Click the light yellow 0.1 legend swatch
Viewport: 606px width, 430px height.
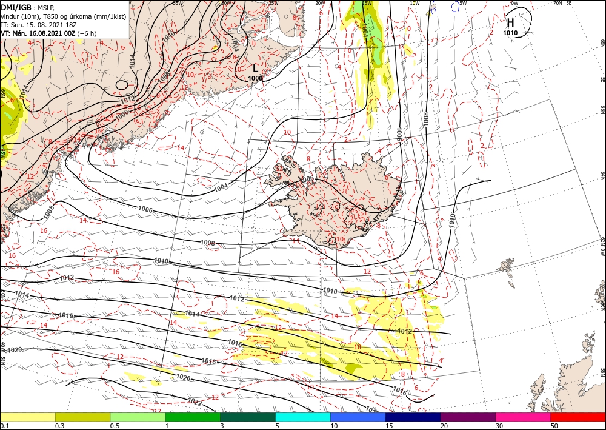27,417
